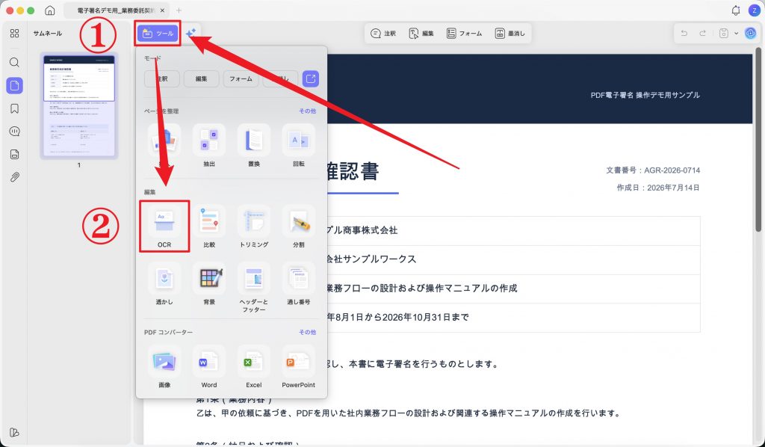Open the grid view sidebar icon

click(15, 33)
